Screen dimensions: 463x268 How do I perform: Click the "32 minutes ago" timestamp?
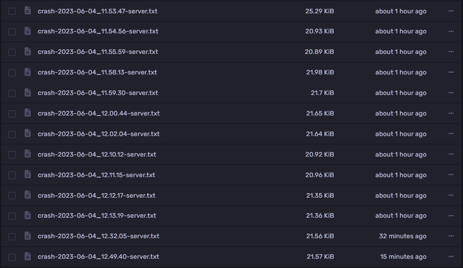coord(402,236)
